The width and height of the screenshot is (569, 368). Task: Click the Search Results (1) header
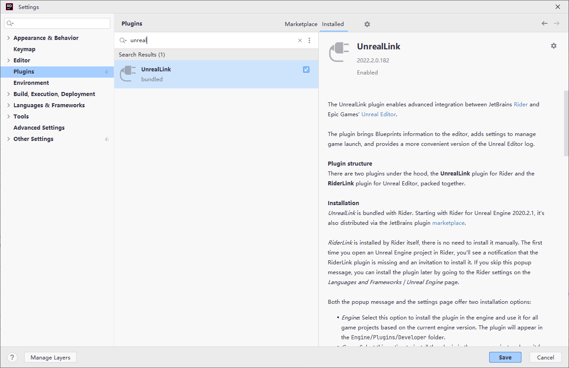142,55
